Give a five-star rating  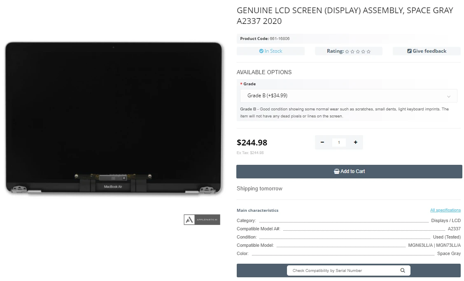368,51
